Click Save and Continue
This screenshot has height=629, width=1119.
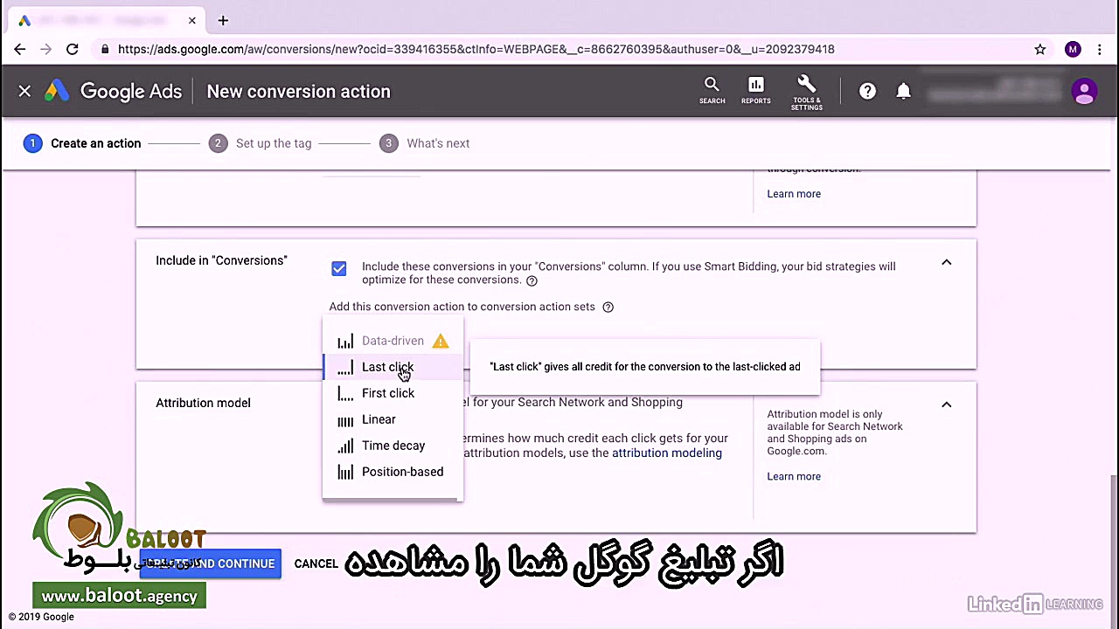(210, 563)
